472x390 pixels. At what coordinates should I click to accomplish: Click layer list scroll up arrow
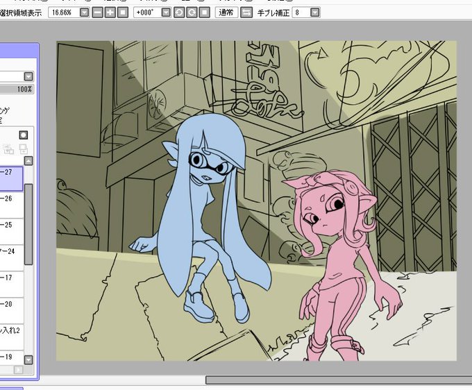(x=28, y=161)
